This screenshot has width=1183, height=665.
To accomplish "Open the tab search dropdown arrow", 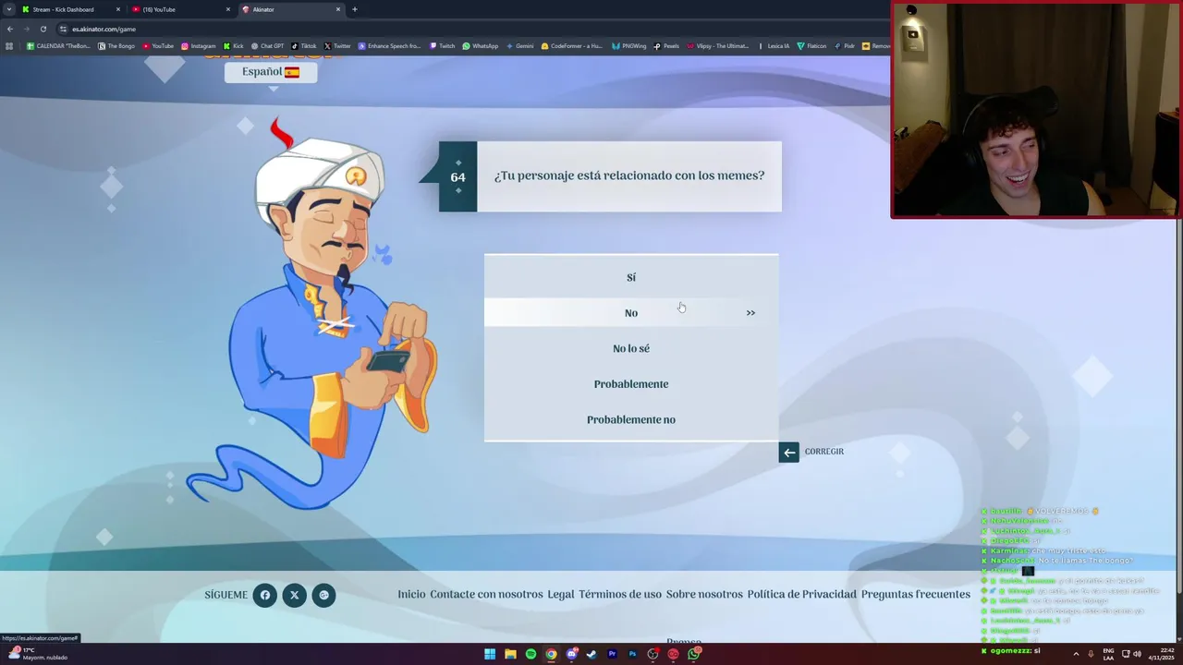I will tap(9, 9).
